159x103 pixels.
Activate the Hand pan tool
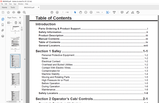(81, 12)
